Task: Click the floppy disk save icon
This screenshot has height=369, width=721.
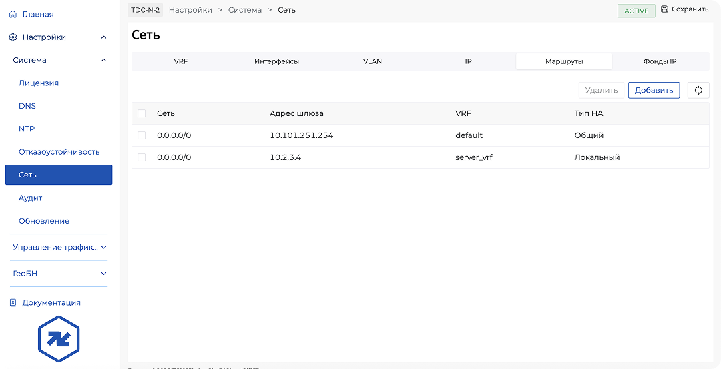Action: 664,9
